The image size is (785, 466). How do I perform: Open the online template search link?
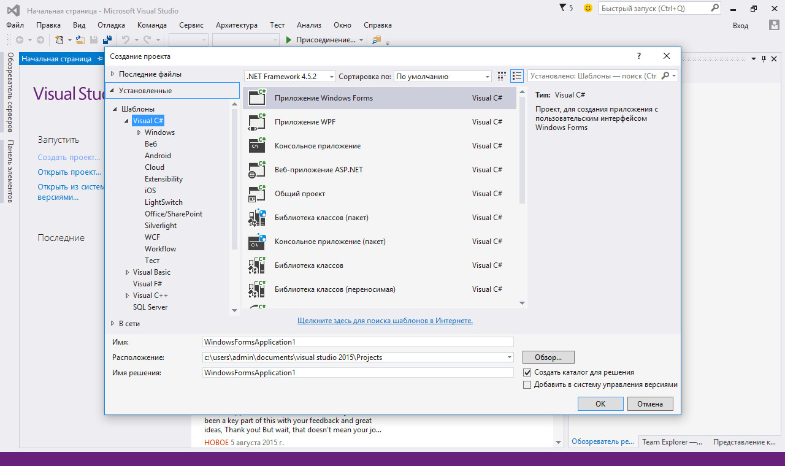pyautogui.click(x=385, y=321)
